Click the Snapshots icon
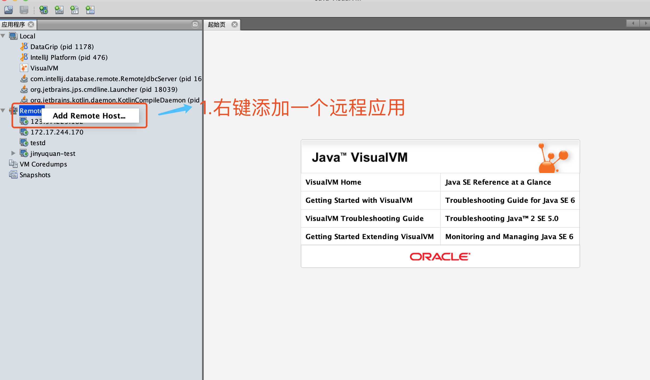Viewport: 650px width, 380px height. click(13, 175)
